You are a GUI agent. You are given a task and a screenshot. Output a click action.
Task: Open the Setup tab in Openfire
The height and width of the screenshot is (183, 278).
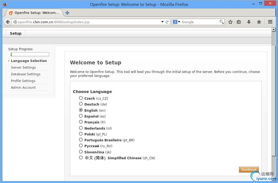pyautogui.click(x=15, y=33)
